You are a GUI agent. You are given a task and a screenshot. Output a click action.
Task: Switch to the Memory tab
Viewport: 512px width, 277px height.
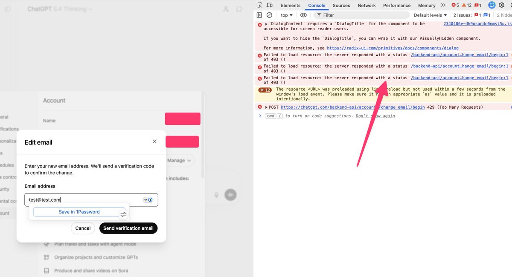(427, 5)
